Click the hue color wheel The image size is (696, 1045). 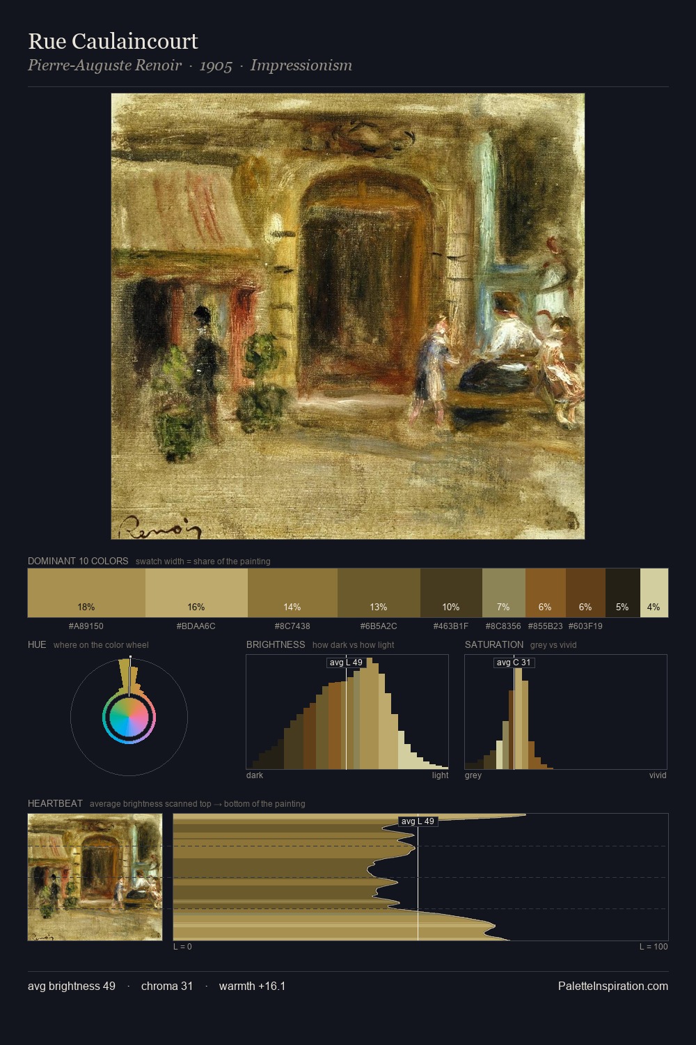[129, 717]
